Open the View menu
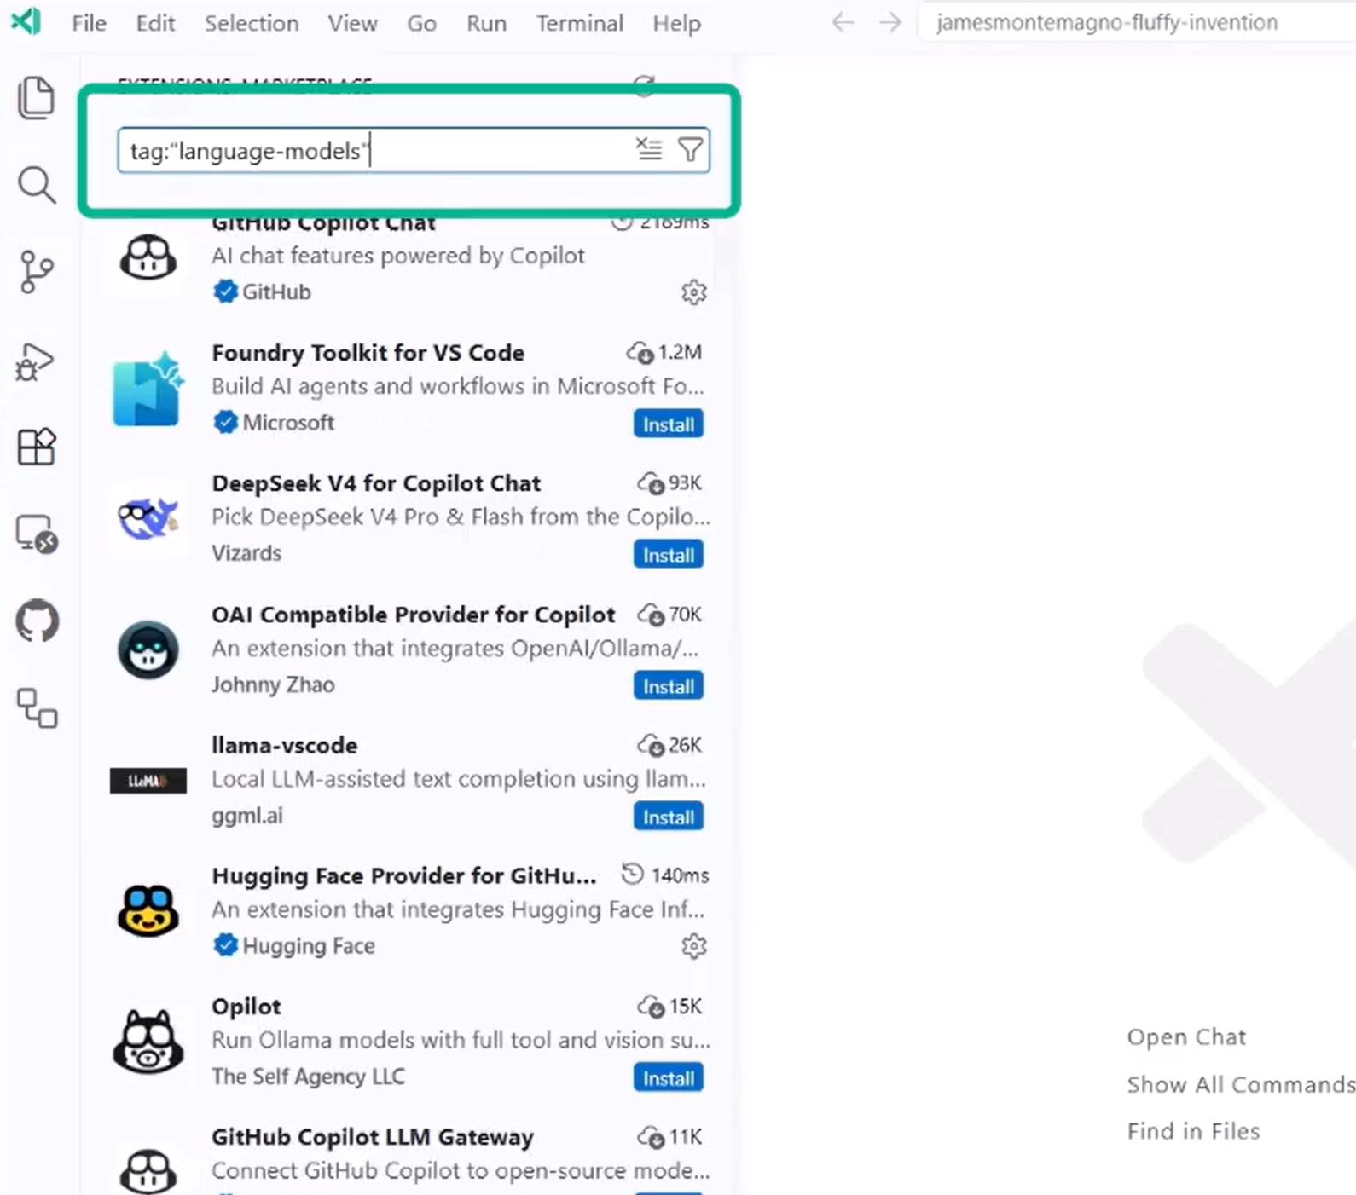1356x1195 pixels. (352, 23)
